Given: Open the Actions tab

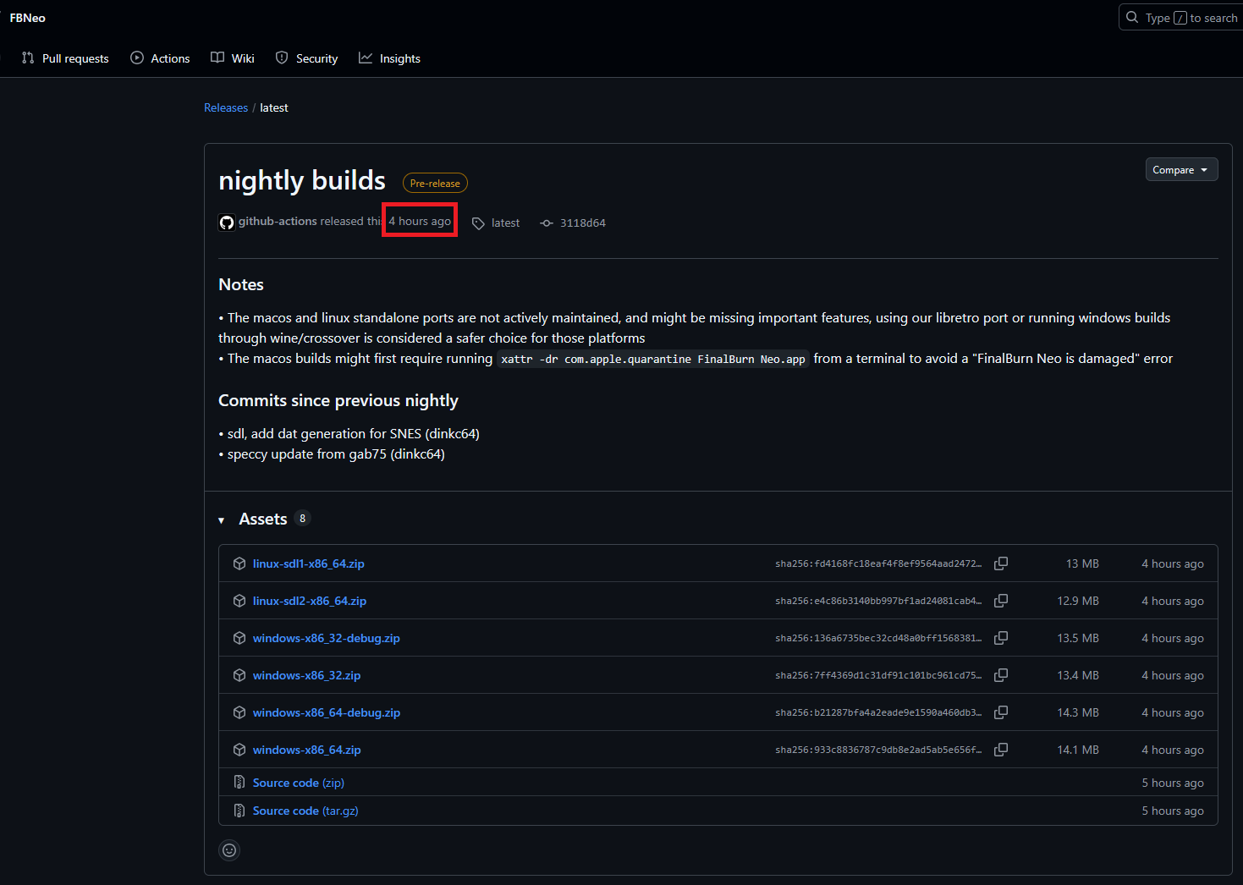Looking at the screenshot, I should click(x=160, y=58).
